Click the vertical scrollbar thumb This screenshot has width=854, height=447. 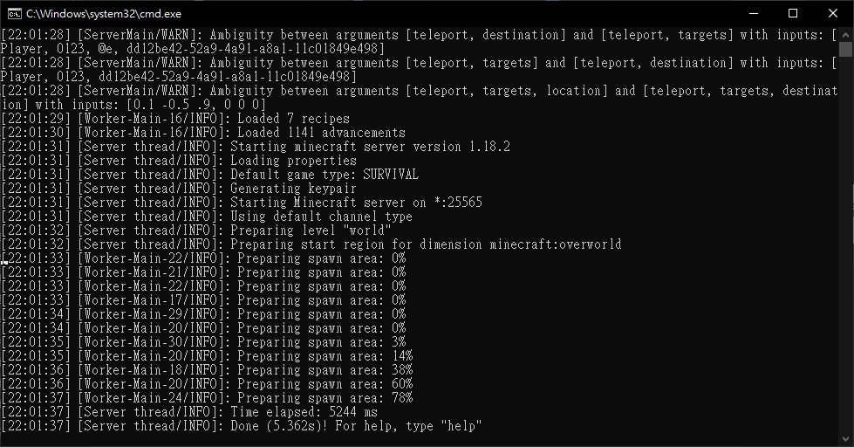846,49
